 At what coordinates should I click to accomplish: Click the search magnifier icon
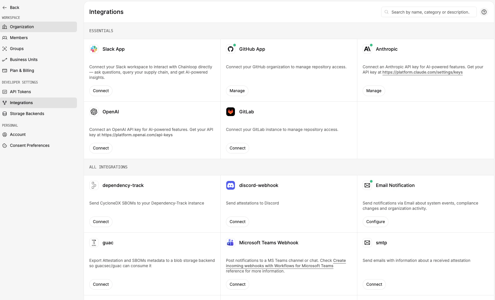[387, 12]
